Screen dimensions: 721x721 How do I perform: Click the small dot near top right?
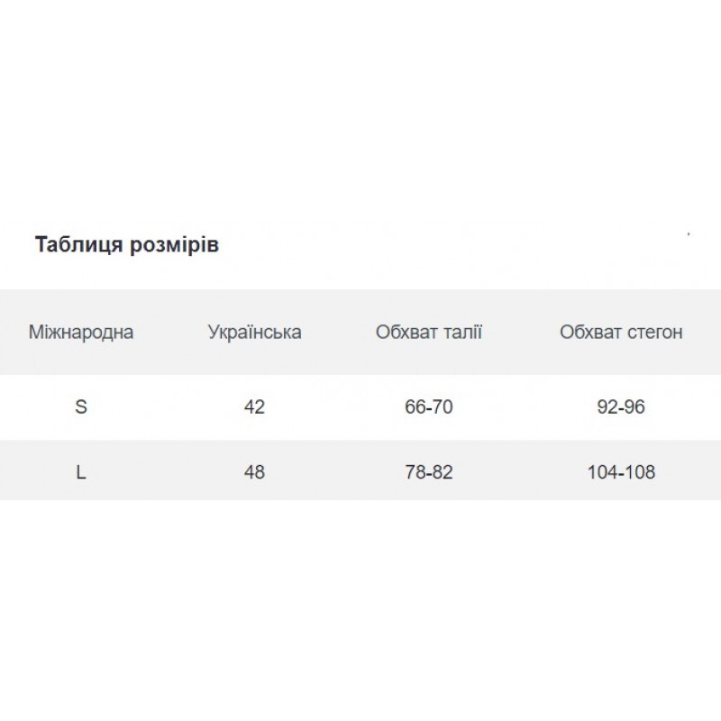[689, 234]
